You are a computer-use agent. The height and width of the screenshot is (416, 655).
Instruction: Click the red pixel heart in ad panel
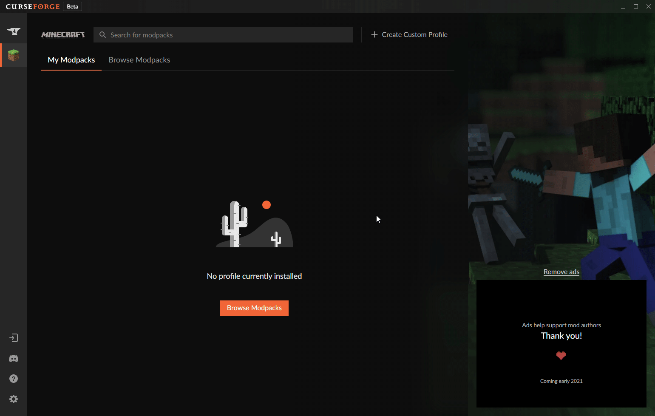[561, 356]
